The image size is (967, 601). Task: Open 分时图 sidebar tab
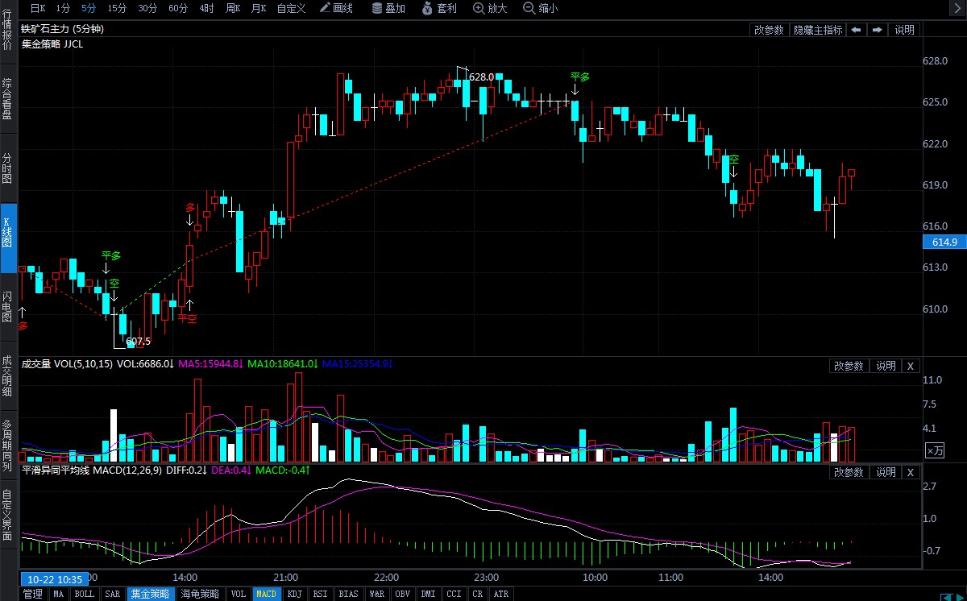[x=7, y=168]
